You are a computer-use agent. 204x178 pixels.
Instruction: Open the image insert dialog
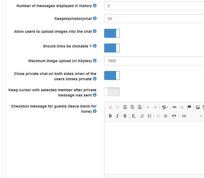click(198, 107)
